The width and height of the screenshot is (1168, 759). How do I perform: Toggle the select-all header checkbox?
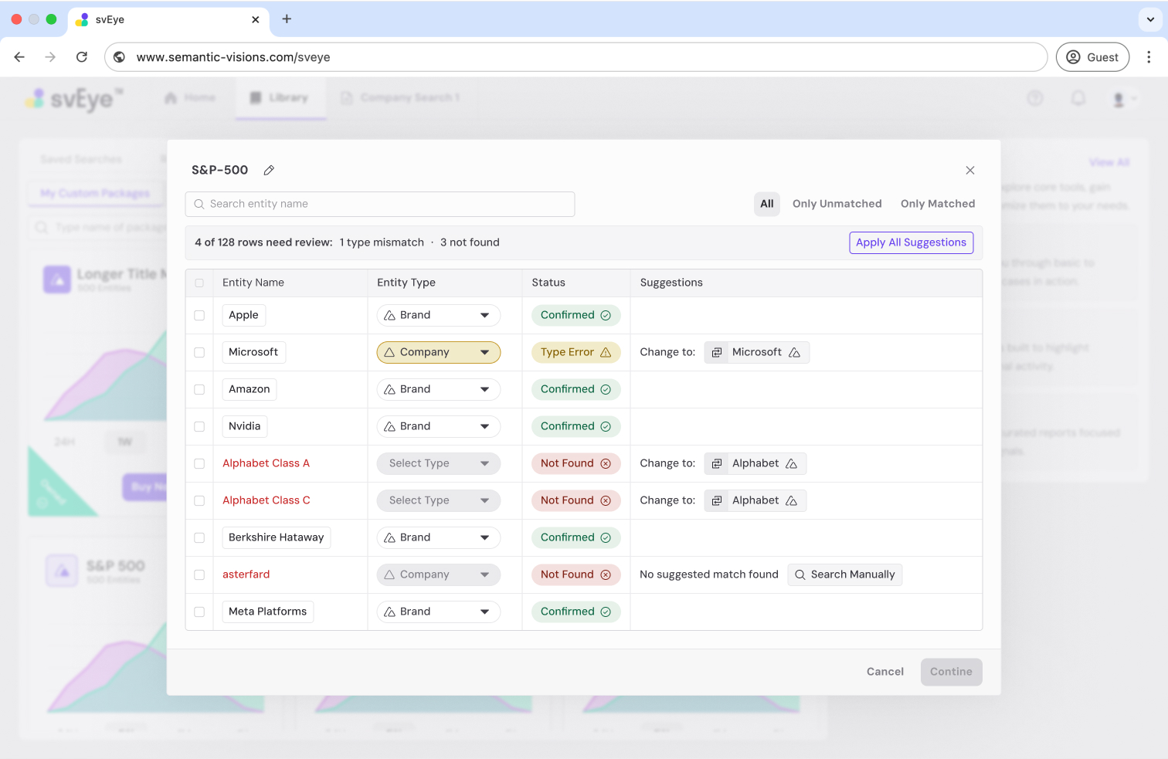[x=199, y=283]
